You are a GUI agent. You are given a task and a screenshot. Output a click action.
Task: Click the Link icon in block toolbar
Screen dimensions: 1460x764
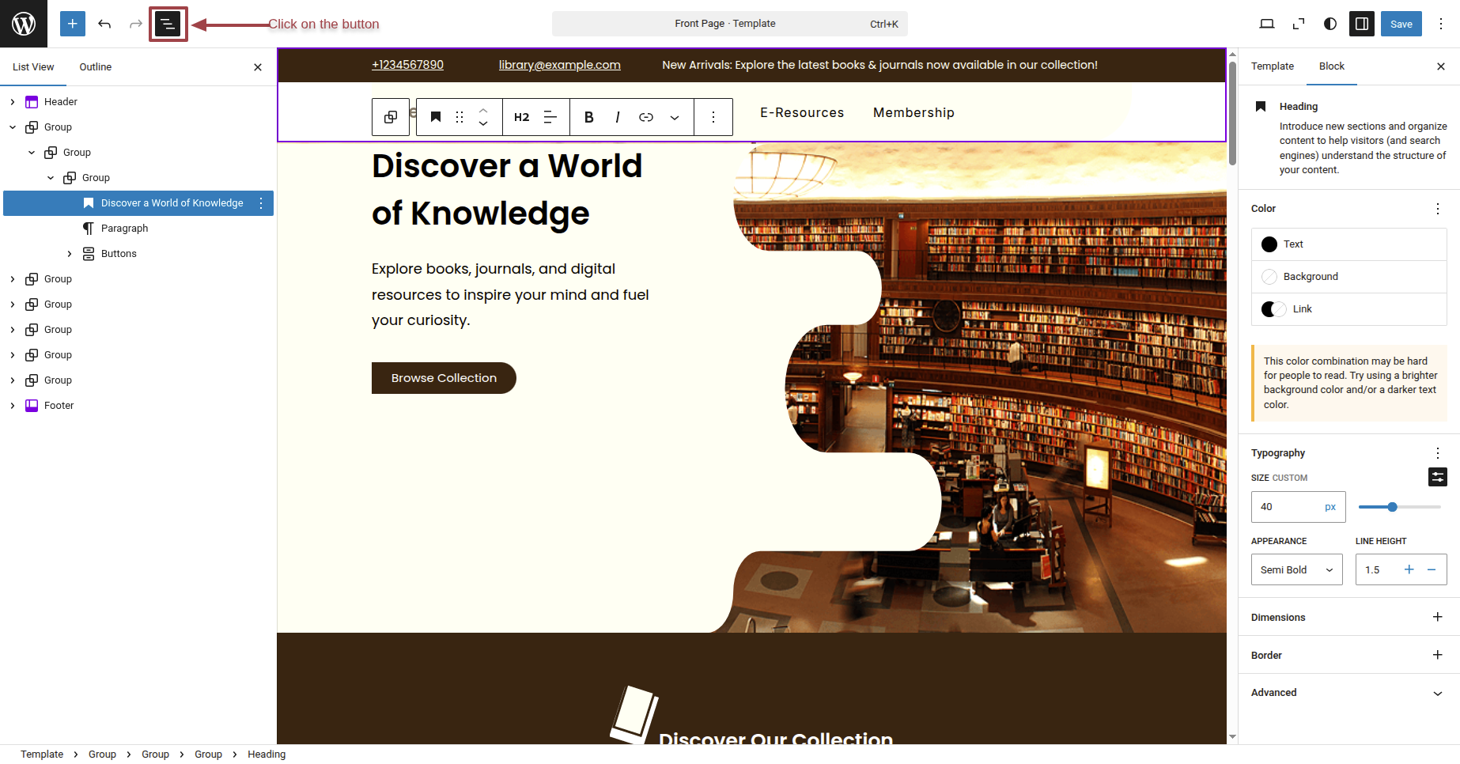(646, 117)
